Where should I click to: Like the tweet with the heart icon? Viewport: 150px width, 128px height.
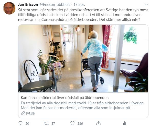tap(72, 123)
